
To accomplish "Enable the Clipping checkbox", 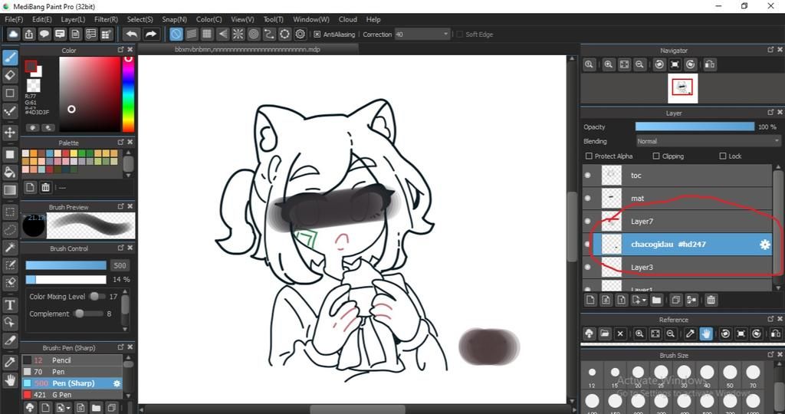I will point(656,156).
